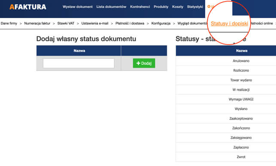Open Statystyki from the top navigation

click(195, 7)
